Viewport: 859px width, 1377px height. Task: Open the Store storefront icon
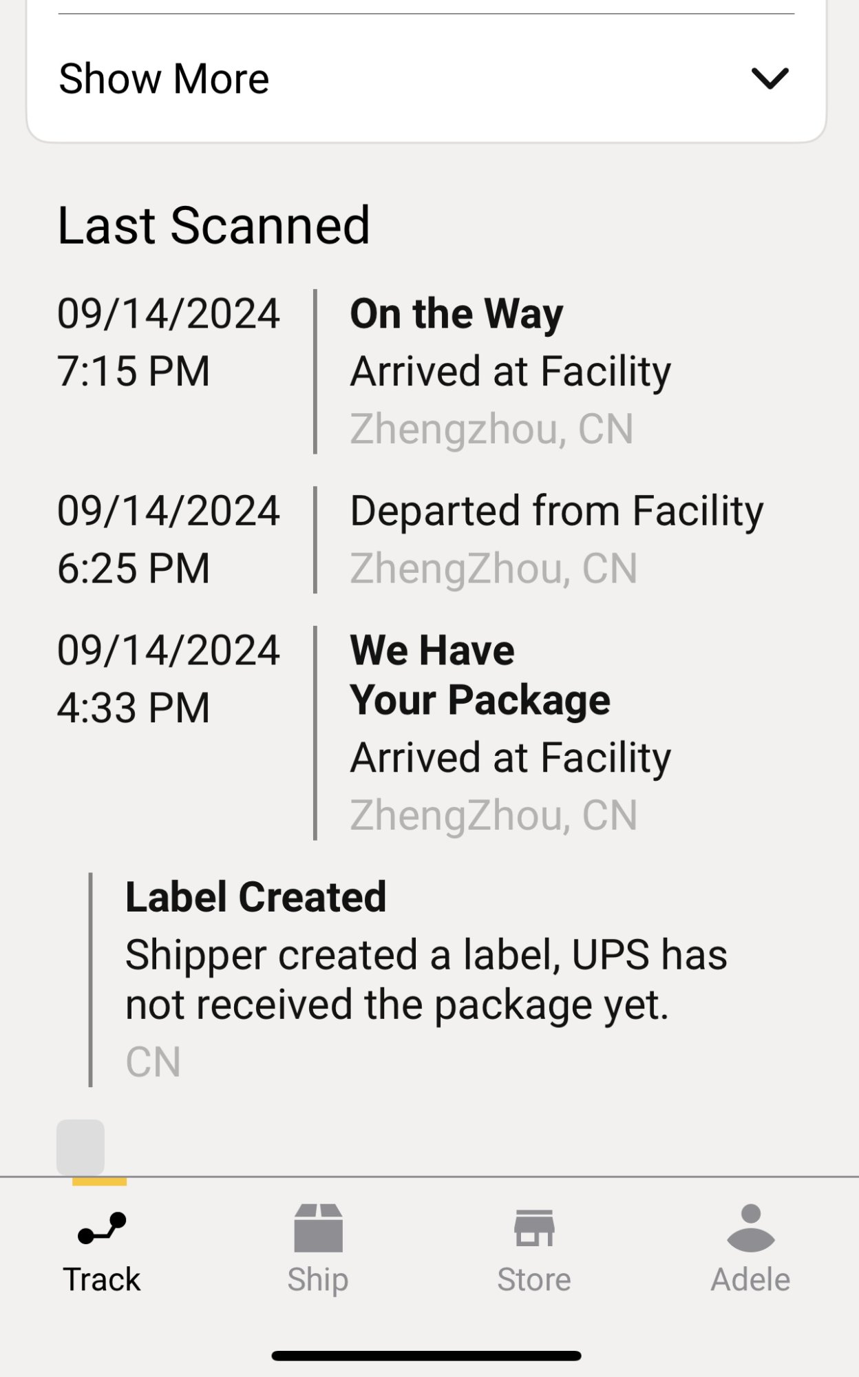click(534, 1228)
